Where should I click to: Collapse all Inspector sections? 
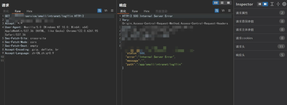(278, 4)
